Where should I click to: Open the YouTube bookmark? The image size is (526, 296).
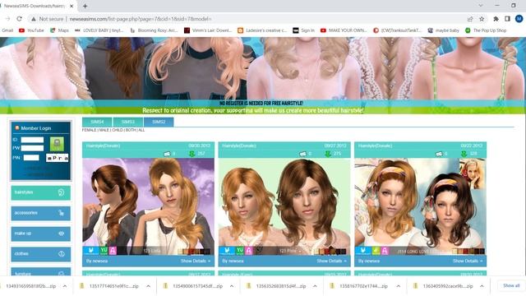tap(31, 30)
